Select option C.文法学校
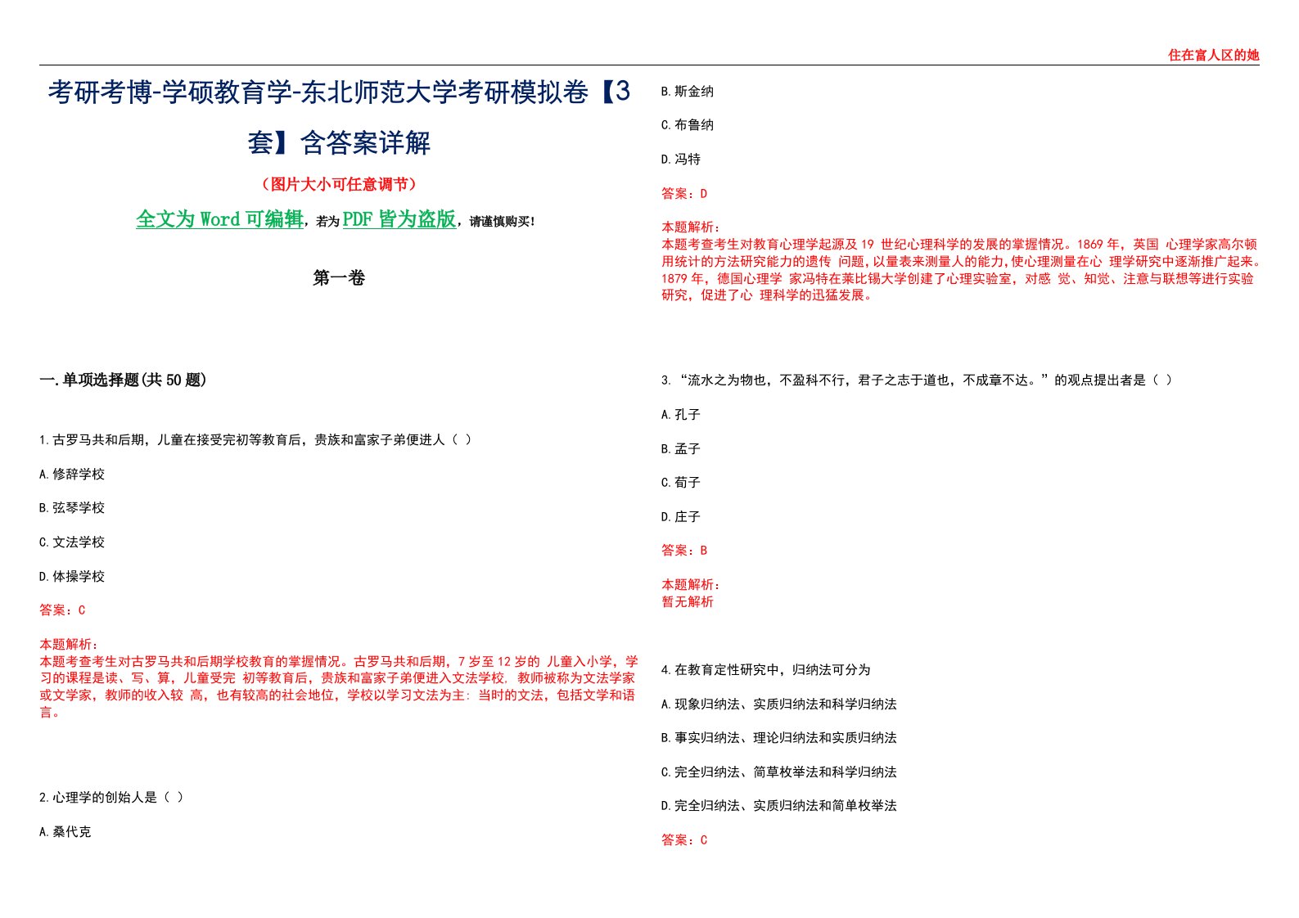 (x=72, y=542)
